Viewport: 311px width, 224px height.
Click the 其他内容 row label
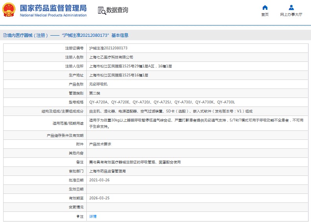tap(76, 153)
